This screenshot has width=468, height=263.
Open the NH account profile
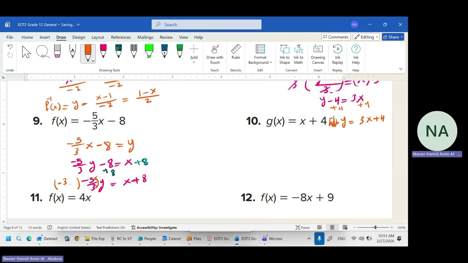coord(354,24)
